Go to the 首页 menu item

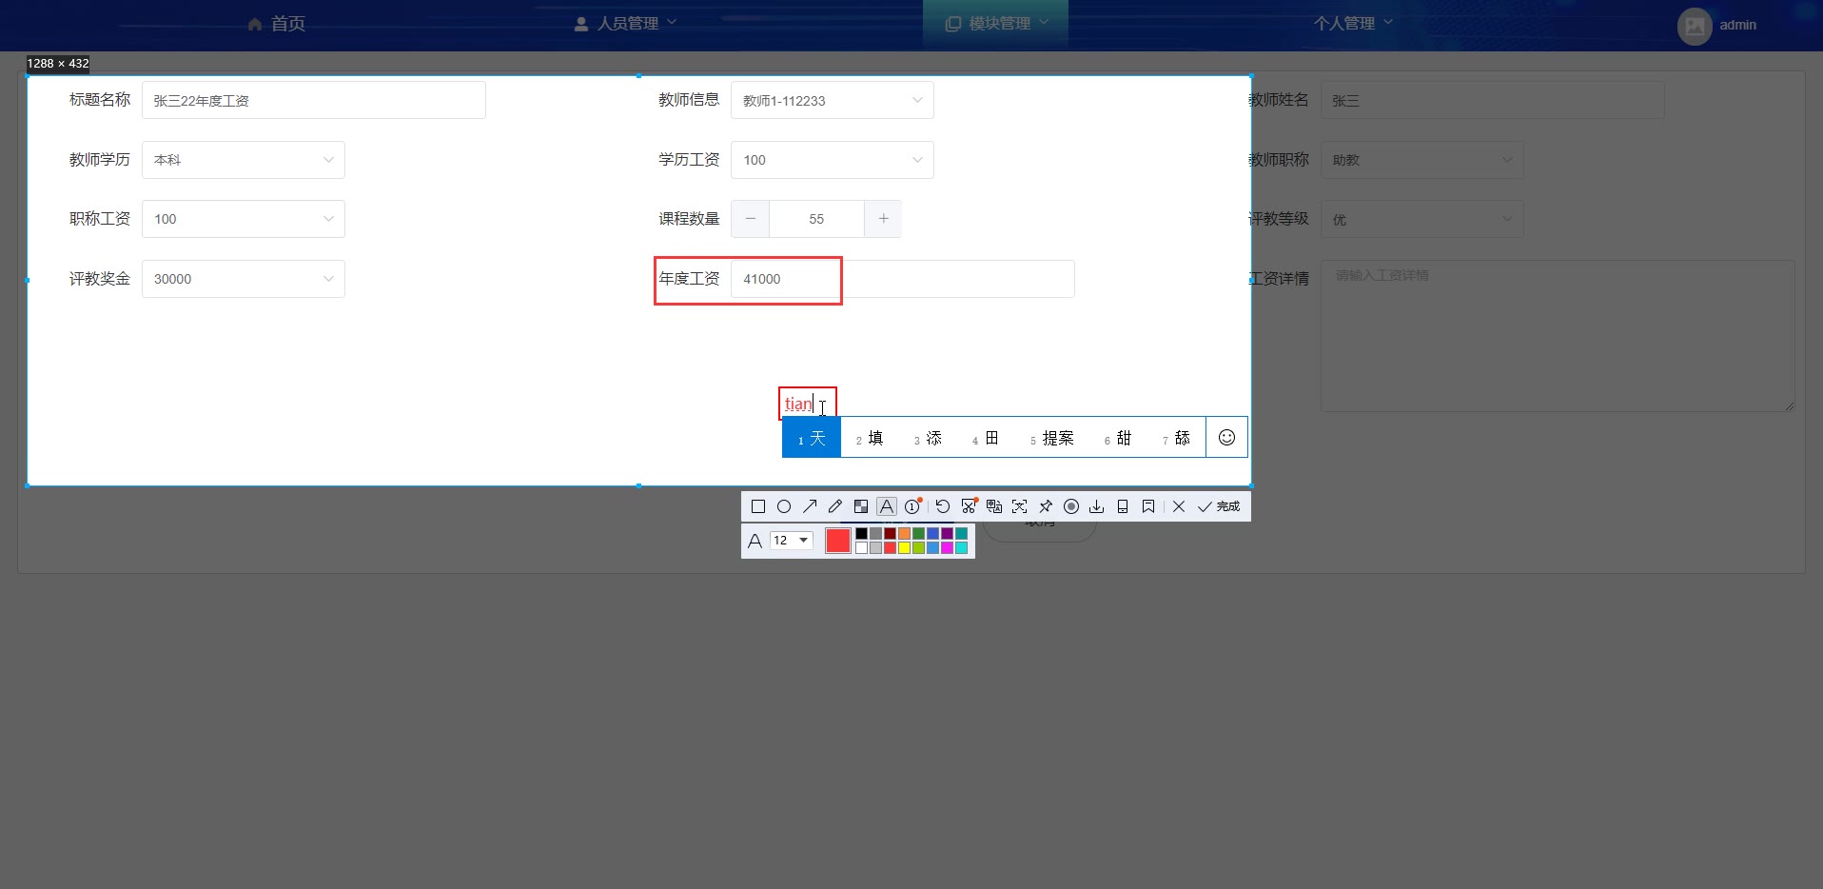coord(277,24)
